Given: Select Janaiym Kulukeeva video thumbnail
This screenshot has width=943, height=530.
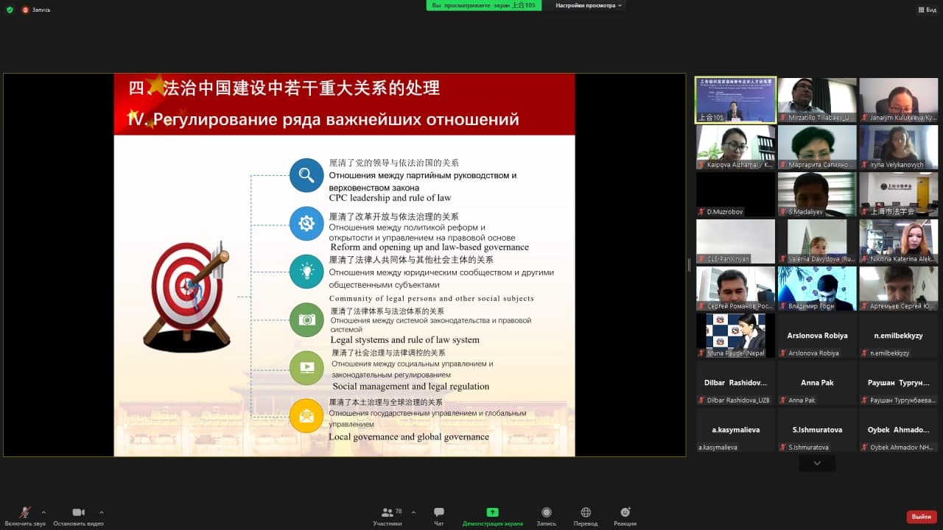Looking at the screenshot, I should (898, 99).
